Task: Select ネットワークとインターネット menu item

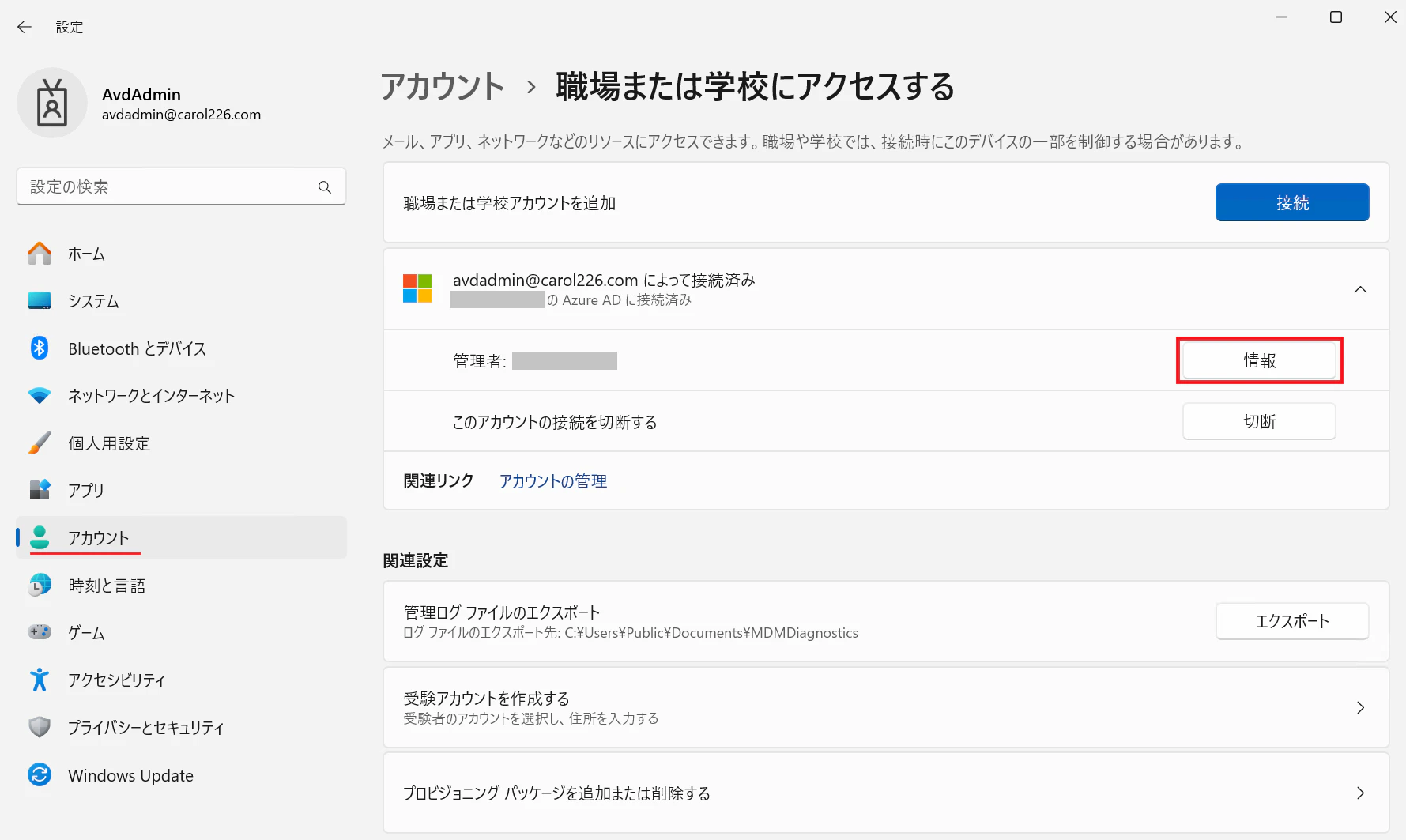Action: pyautogui.click(x=181, y=396)
